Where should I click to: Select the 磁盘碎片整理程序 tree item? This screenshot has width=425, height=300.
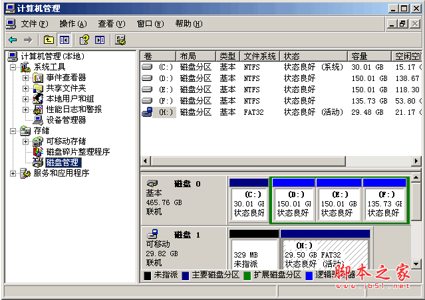click(78, 152)
